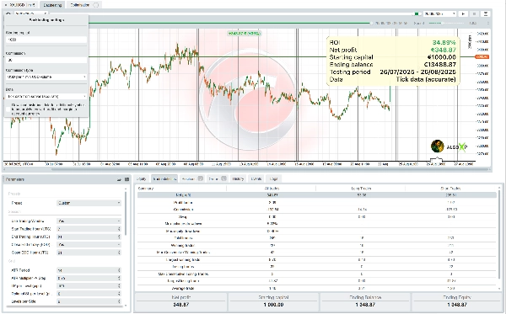506x314 pixels.
Task: Open the Use Trading Window dropdown
Action: (89, 221)
